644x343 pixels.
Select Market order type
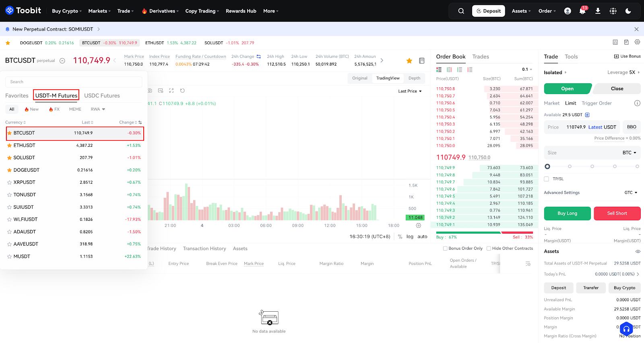tap(551, 103)
